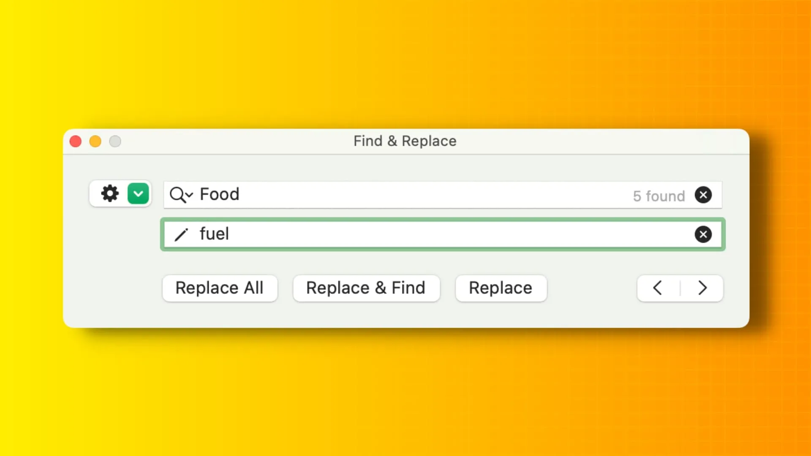
Task: Select the Find & Replace window title bar
Action: (405, 141)
